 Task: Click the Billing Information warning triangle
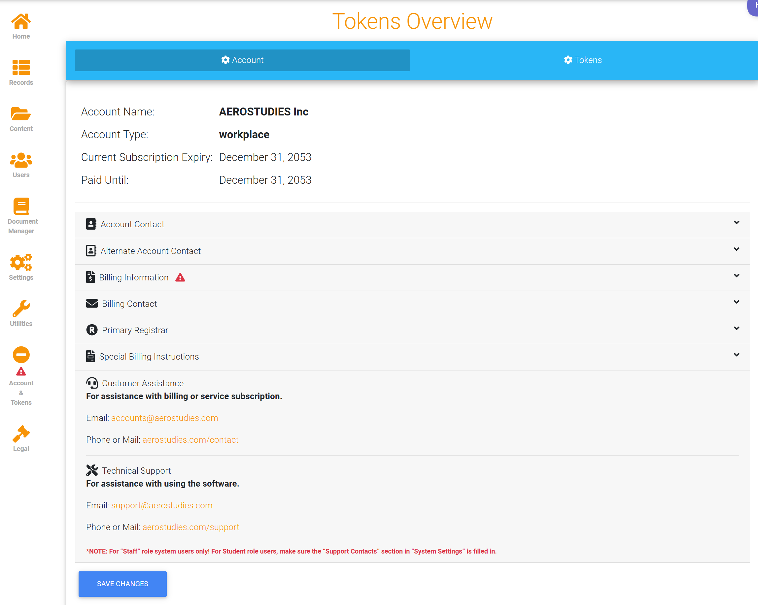[x=180, y=277]
